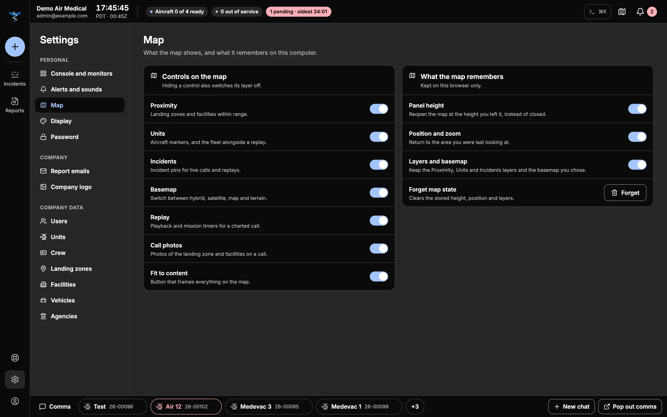
Task: Open the command palette ⌘K button
Action: click(598, 12)
